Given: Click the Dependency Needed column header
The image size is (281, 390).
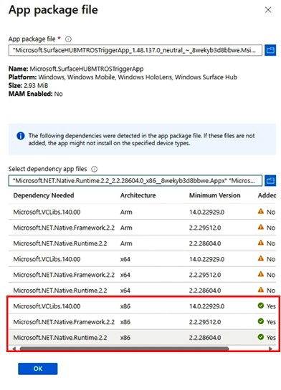Looking at the screenshot, I should click(x=44, y=195).
